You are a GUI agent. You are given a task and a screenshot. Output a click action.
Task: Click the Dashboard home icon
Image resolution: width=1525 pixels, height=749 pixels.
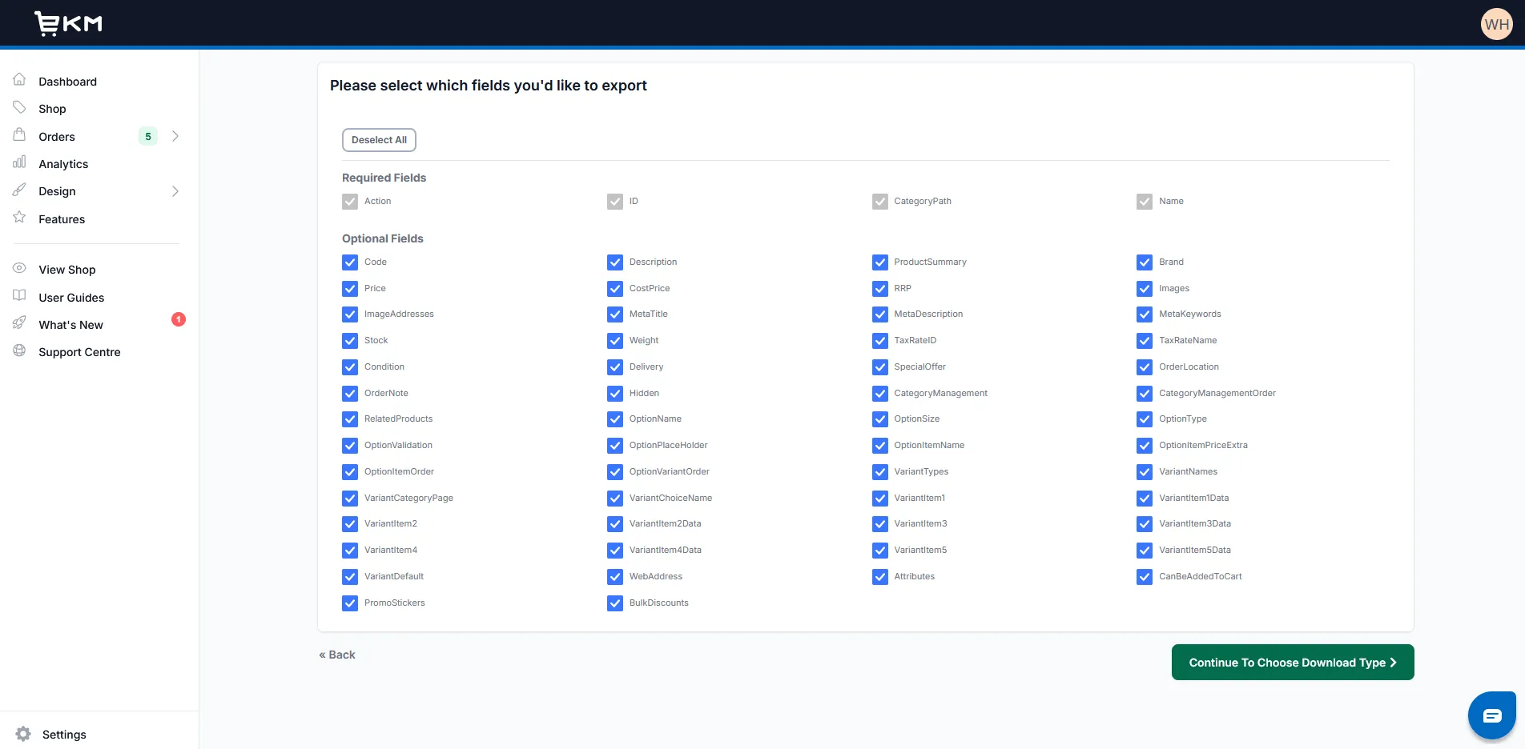click(19, 80)
